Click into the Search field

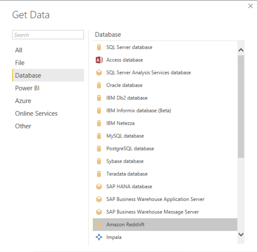tap(48, 35)
